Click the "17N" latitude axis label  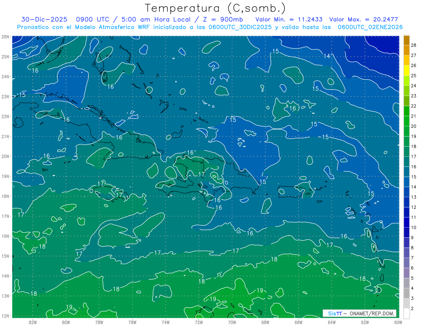[5, 216]
